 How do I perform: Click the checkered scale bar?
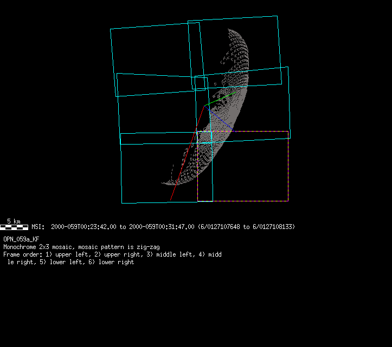[14, 227]
